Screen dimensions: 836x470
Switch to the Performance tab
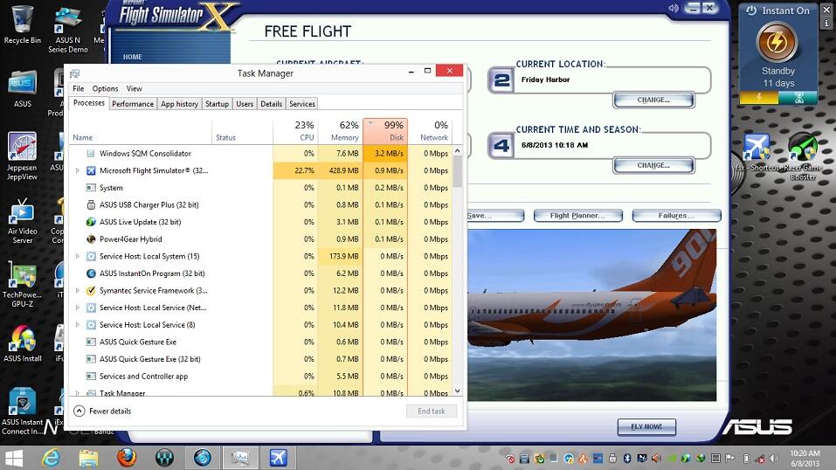tap(133, 104)
